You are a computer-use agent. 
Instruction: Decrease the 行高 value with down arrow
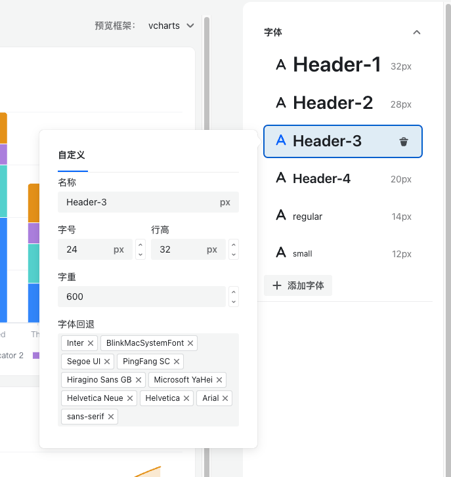point(234,255)
